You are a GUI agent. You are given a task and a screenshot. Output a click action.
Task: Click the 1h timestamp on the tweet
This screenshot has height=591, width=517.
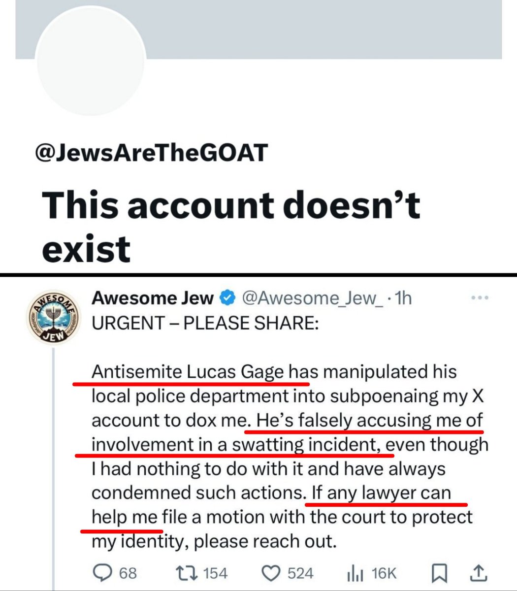(x=404, y=298)
